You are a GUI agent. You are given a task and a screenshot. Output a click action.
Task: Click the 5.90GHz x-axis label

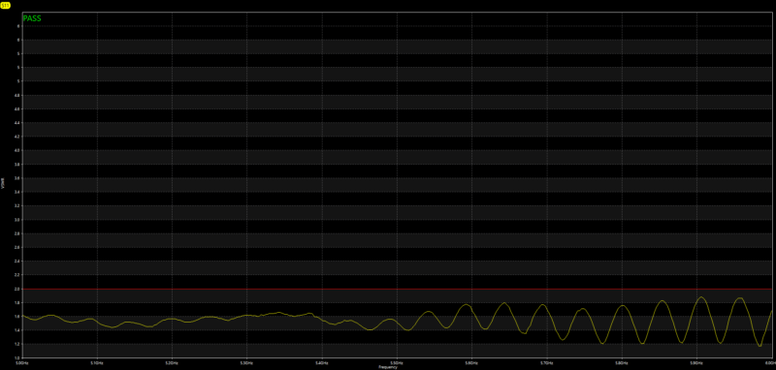pyautogui.click(x=696, y=362)
